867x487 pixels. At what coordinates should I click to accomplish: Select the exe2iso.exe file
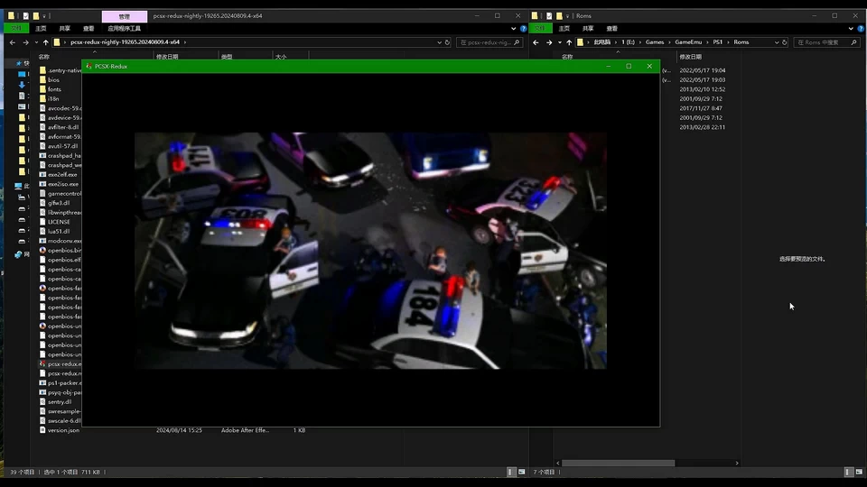tap(63, 184)
